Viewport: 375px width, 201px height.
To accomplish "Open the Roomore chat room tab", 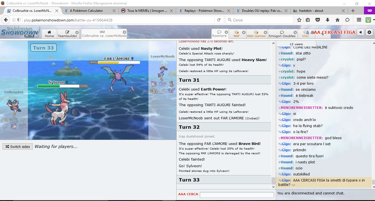I will pyautogui.click(x=219, y=34).
